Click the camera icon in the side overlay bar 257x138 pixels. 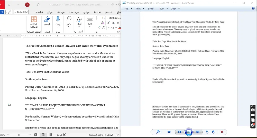coord(253,110)
